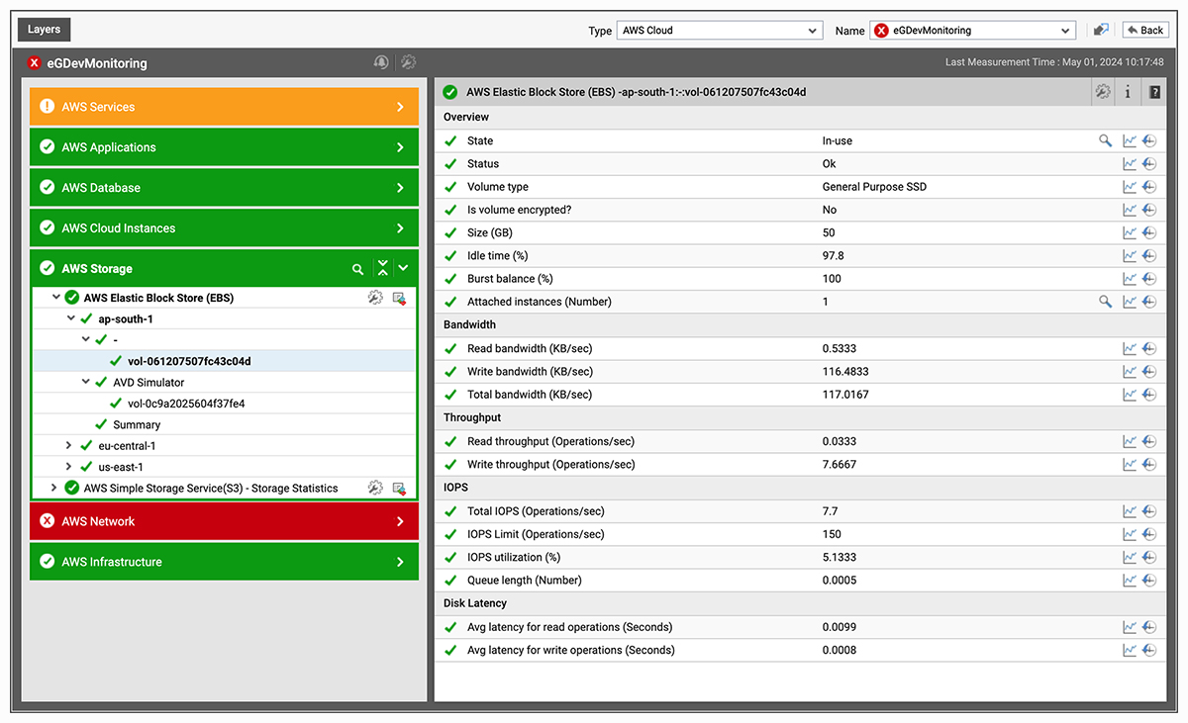The image size is (1188, 723).
Task: Click the search icon in AWS Storage layer
Action: click(357, 269)
